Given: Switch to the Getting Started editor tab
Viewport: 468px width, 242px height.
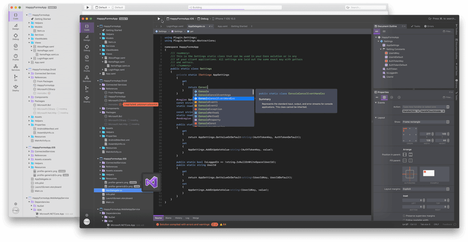Looking at the screenshot, I should click(x=239, y=26).
